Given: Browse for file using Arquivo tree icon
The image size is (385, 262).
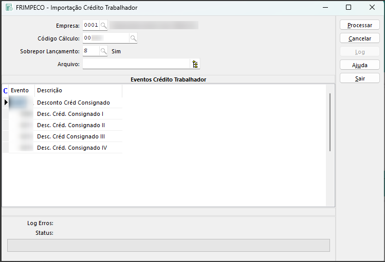Looking at the screenshot, I should click(195, 64).
